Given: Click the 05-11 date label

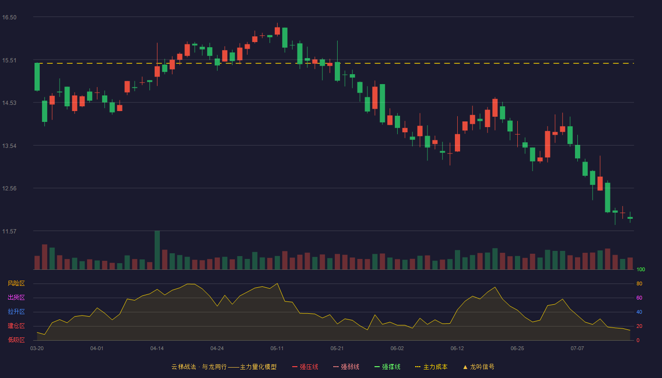Looking at the screenshot, I should pos(277,348).
